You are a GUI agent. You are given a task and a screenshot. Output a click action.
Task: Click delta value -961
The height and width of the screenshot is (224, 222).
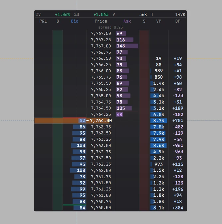(178, 145)
